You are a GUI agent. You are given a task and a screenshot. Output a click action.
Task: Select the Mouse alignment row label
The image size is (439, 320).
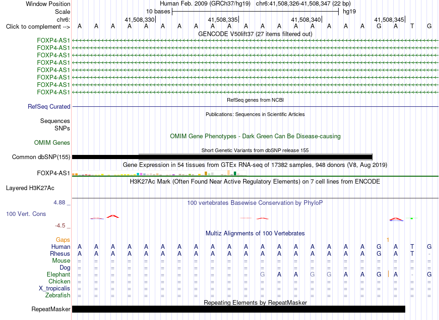point(61,261)
